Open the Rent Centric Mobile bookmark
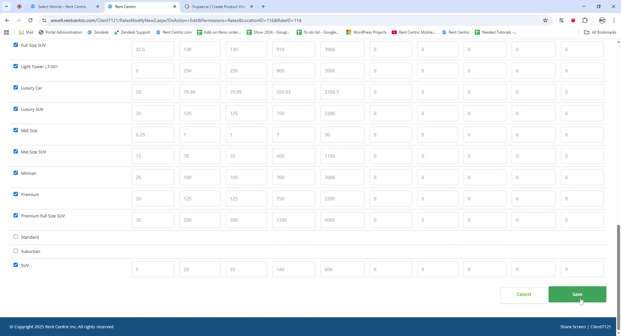 tap(414, 32)
